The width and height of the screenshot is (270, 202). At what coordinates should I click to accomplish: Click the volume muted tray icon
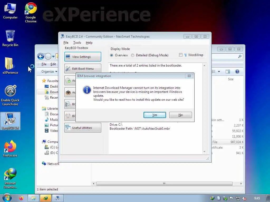coord(244,198)
